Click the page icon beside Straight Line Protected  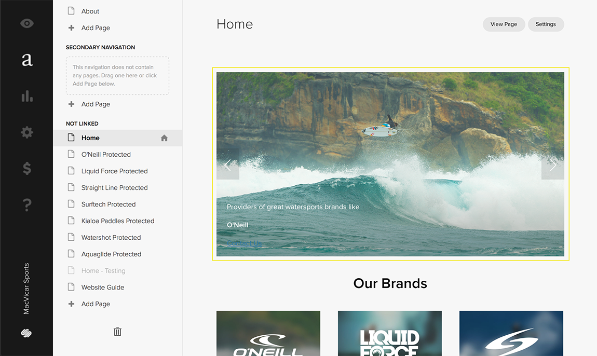pyautogui.click(x=71, y=187)
